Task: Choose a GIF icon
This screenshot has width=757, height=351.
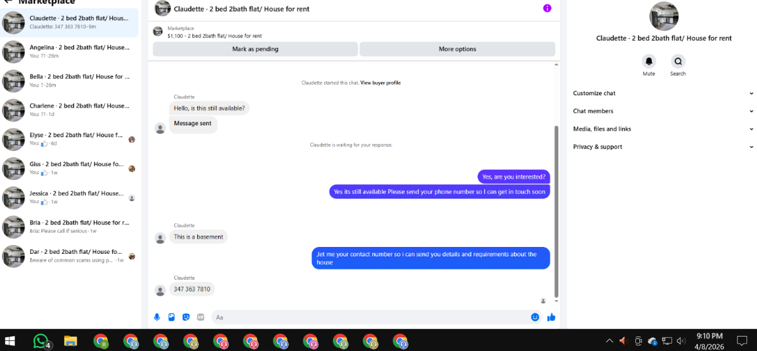Action: pyautogui.click(x=201, y=317)
